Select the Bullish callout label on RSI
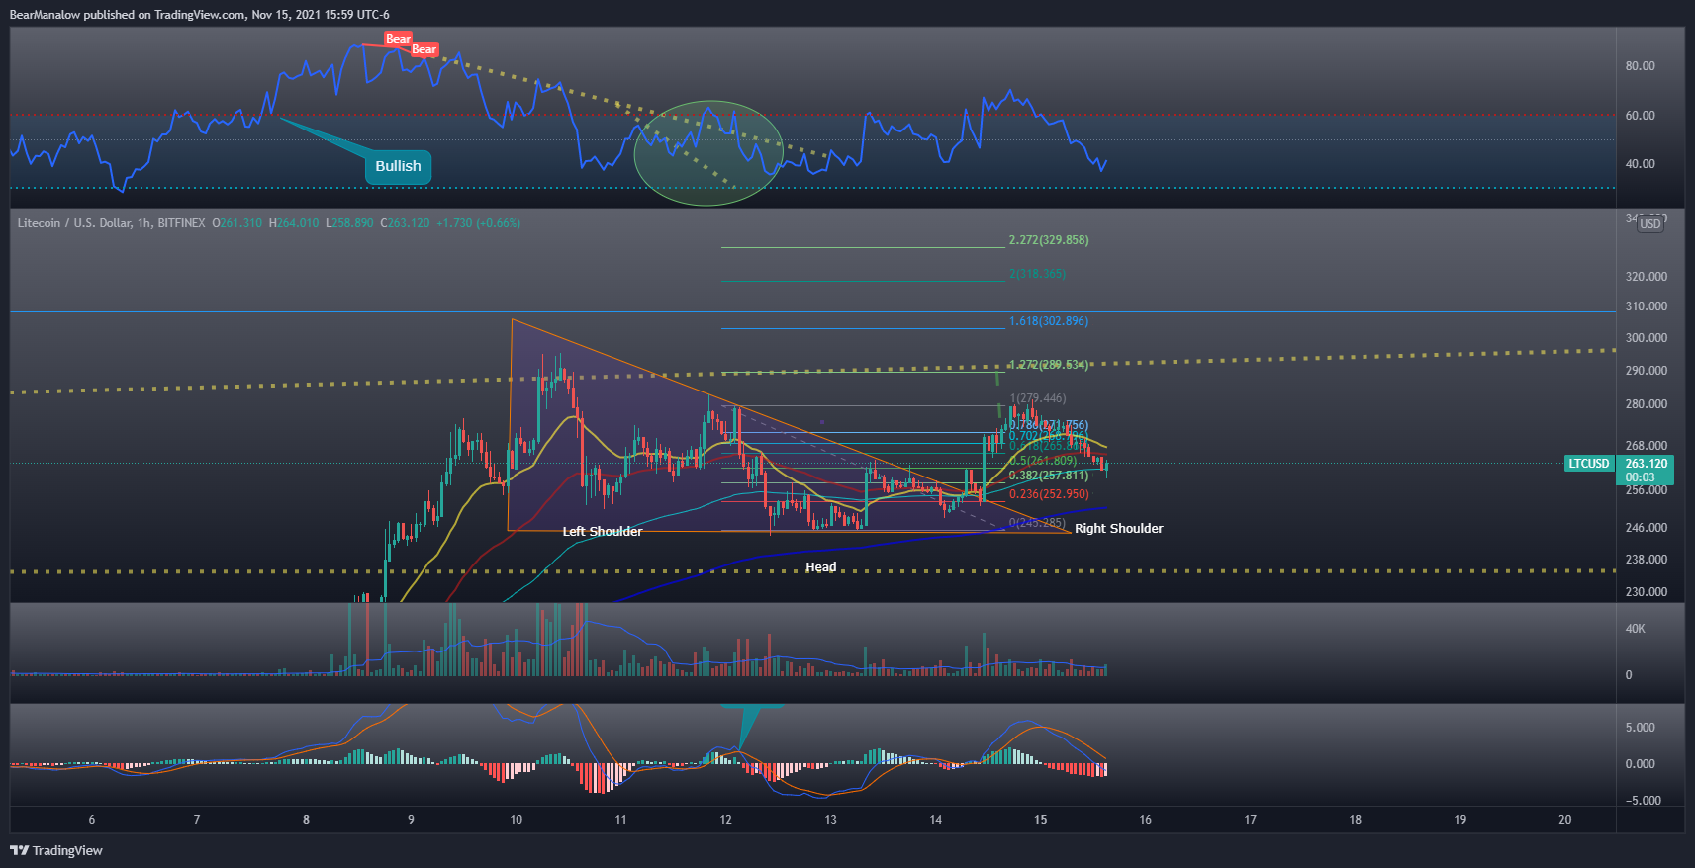Image resolution: width=1695 pixels, height=868 pixels. [398, 166]
